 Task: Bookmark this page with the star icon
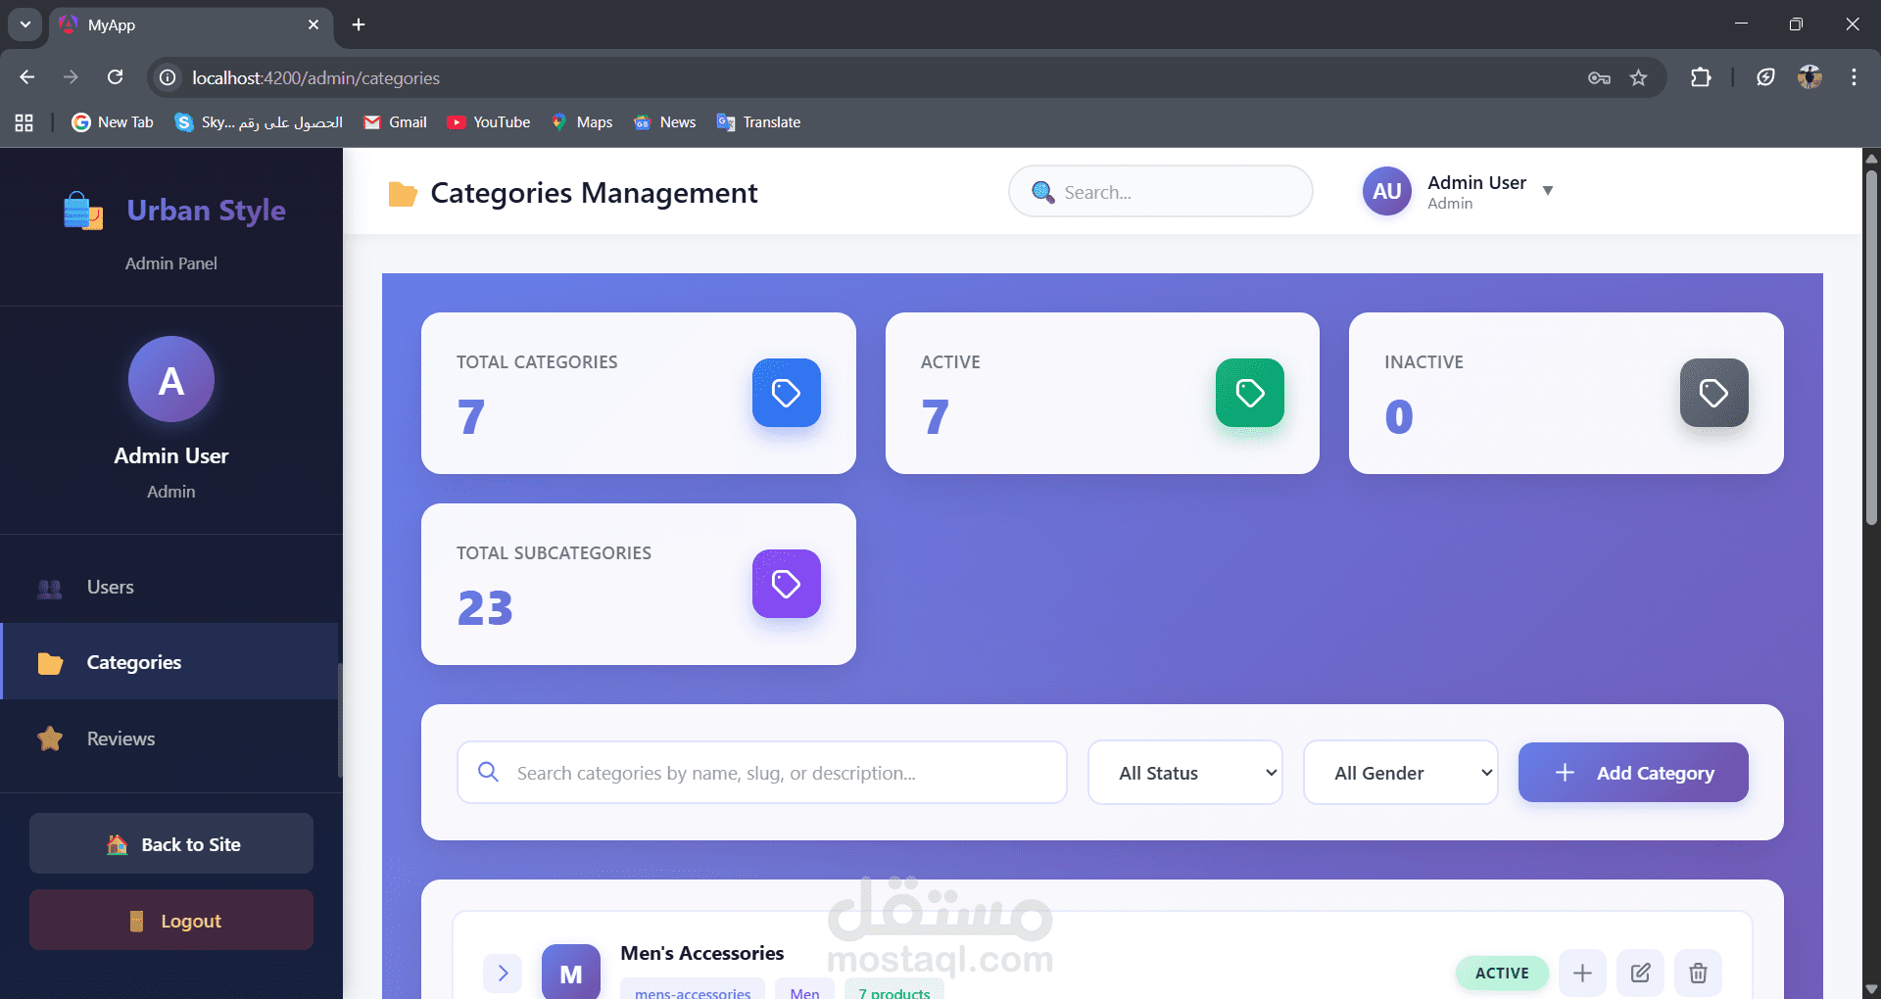1639,77
